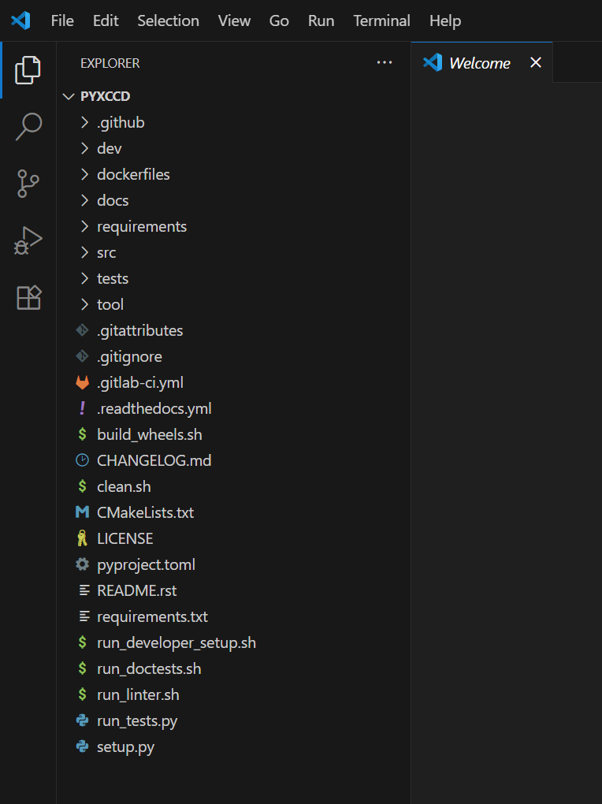Click the VS Code logo in title bar

20,20
